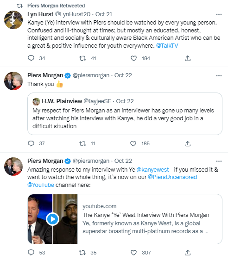The height and width of the screenshot is (260, 228).
Task: Share the YouTube interview tweet
Action: point(188,253)
